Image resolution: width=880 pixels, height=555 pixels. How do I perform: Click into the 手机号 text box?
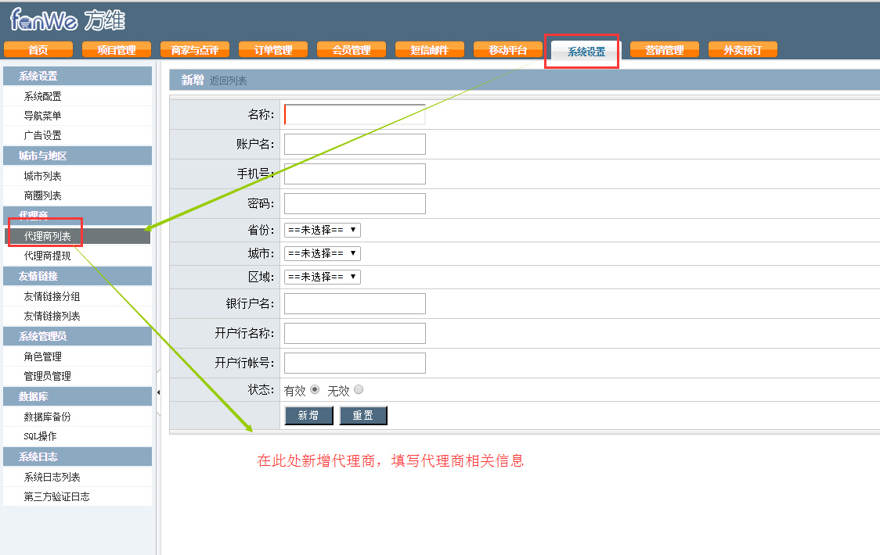point(355,174)
